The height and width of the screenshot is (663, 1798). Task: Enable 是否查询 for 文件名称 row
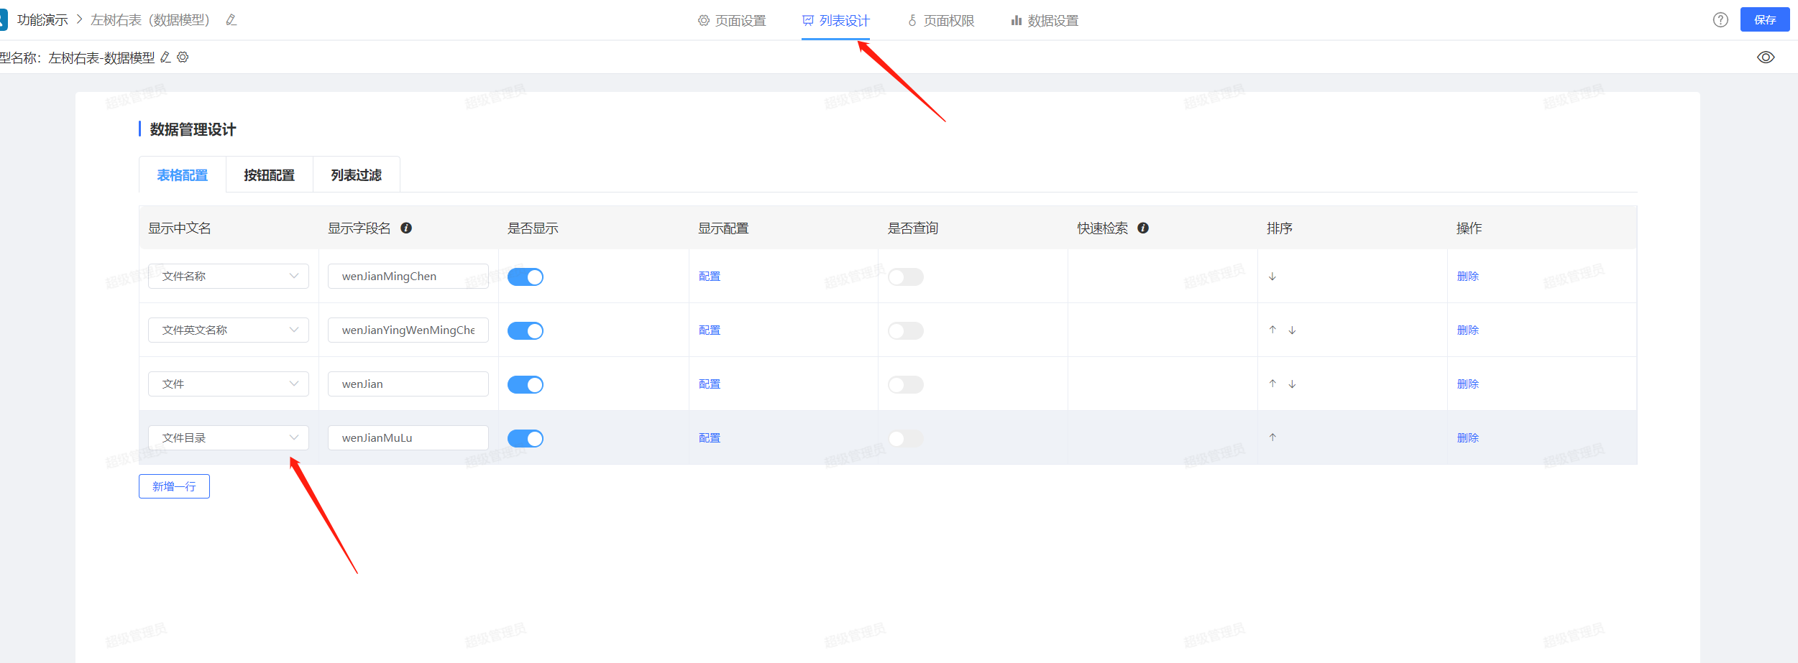(906, 277)
